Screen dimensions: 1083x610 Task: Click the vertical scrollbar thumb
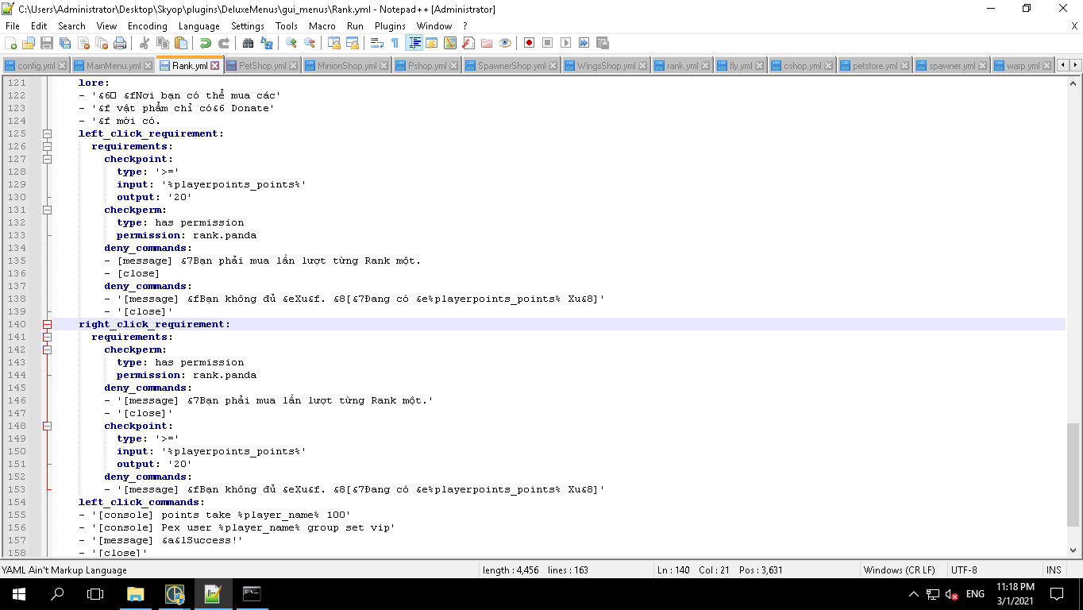point(1073,475)
